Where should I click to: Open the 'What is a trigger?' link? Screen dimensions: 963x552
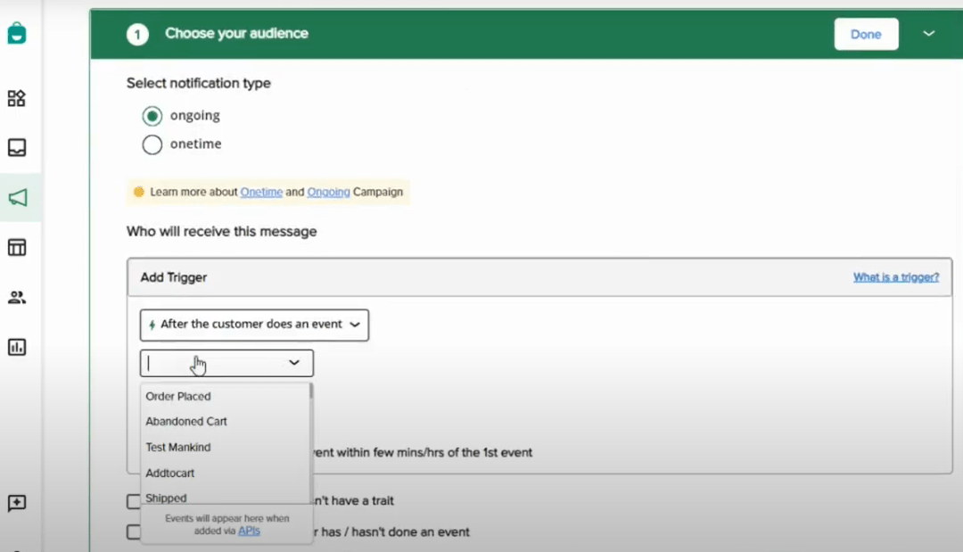coord(896,276)
